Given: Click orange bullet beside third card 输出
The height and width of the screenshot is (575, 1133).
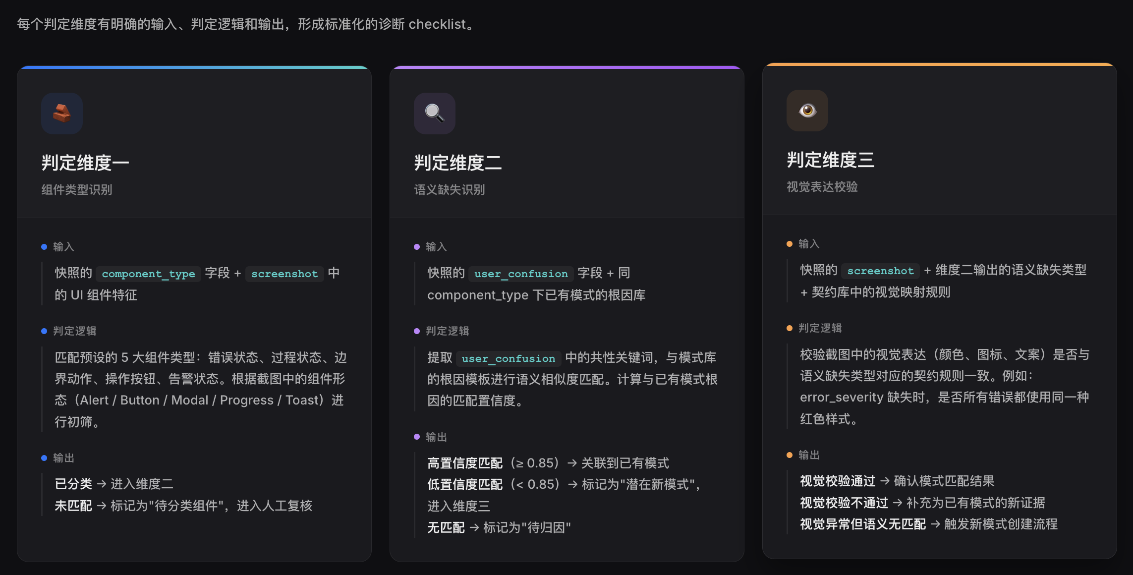Looking at the screenshot, I should [x=790, y=455].
